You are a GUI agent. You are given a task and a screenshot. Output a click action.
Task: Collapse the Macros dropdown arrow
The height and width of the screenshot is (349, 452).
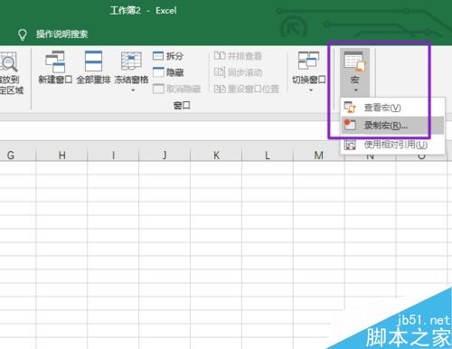355,90
